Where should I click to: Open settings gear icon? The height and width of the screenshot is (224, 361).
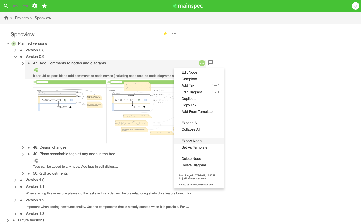35,6
